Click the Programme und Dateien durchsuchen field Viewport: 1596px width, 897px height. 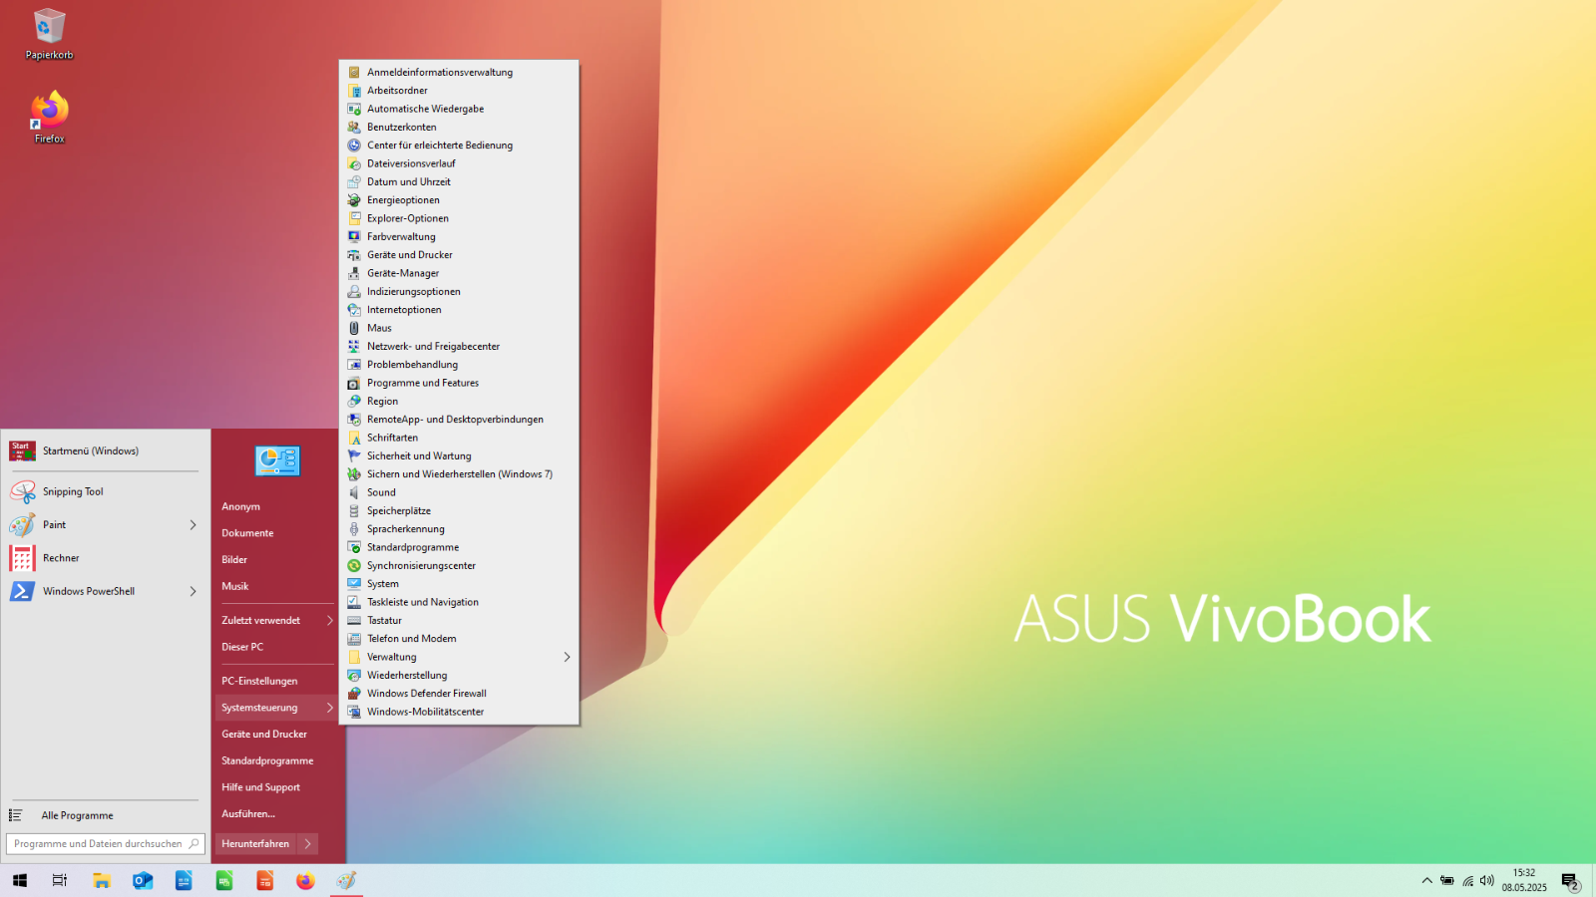pos(106,843)
